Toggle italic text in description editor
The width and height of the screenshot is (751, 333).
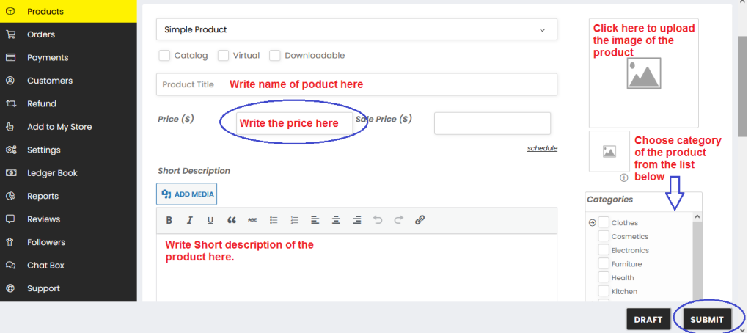pos(190,220)
